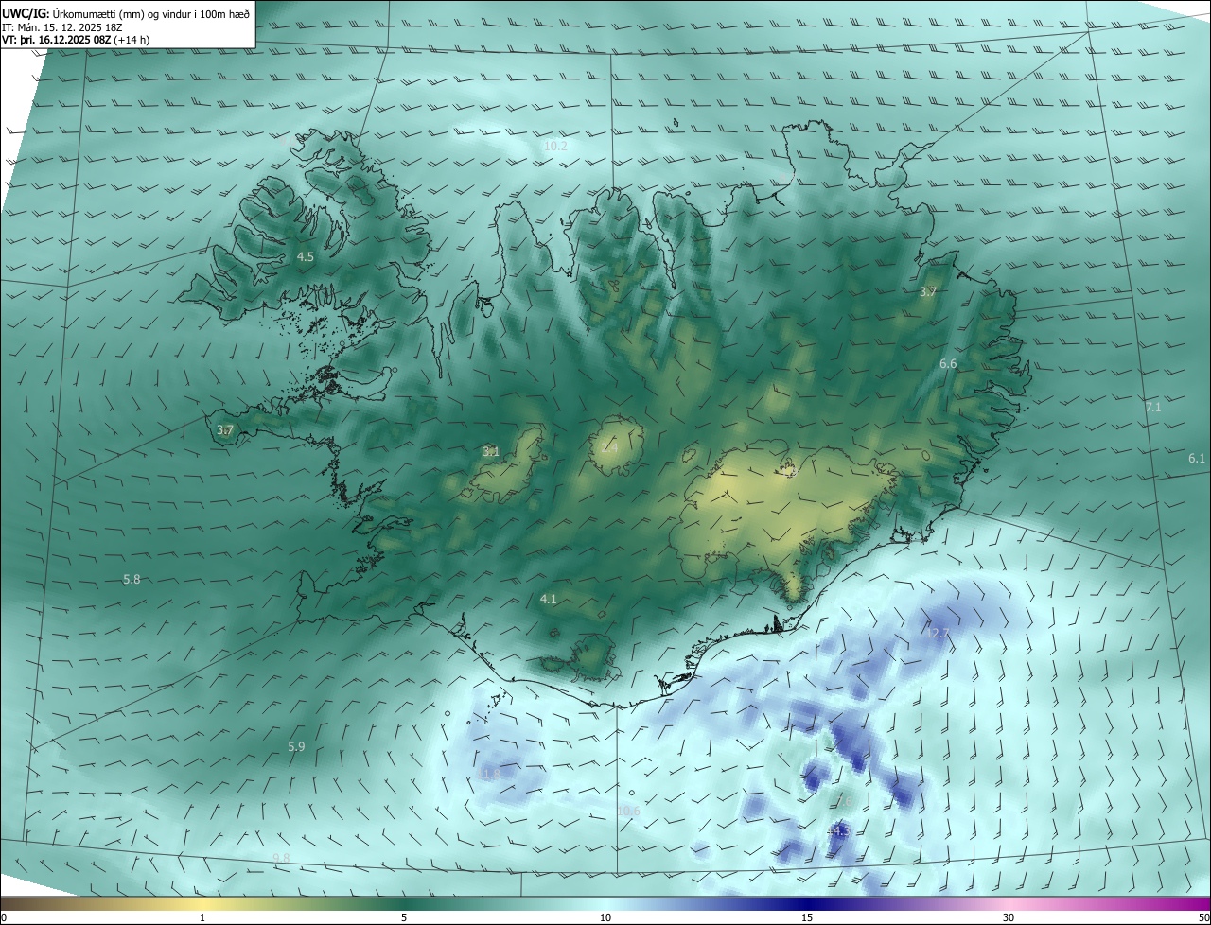Click the 'IT: Mán. 15. 12. 2025 18Z' line

62,26
